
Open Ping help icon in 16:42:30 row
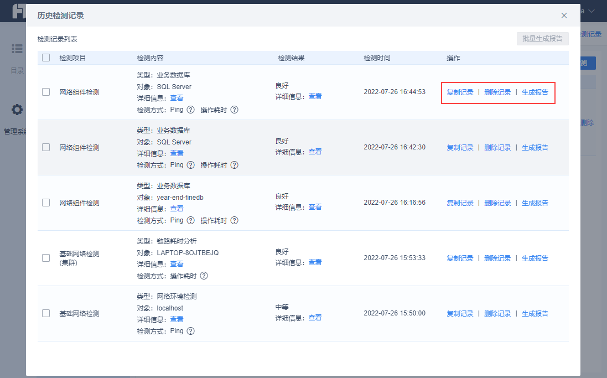tap(190, 165)
